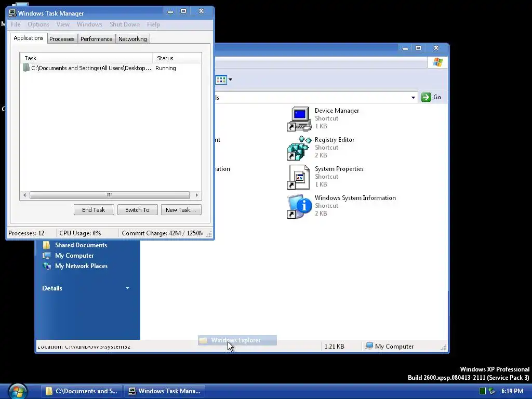The width and height of the screenshot is (532, 399).
Task: Switch to the Applications tab
Action: pos(29,38)
